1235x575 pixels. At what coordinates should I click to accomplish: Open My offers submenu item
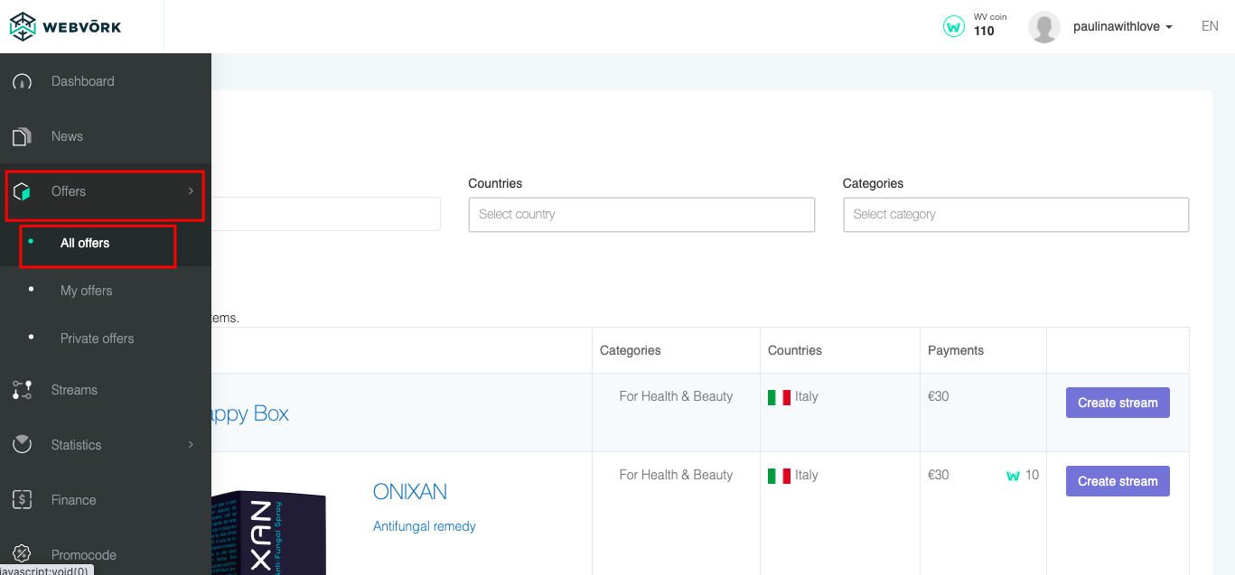87,291
